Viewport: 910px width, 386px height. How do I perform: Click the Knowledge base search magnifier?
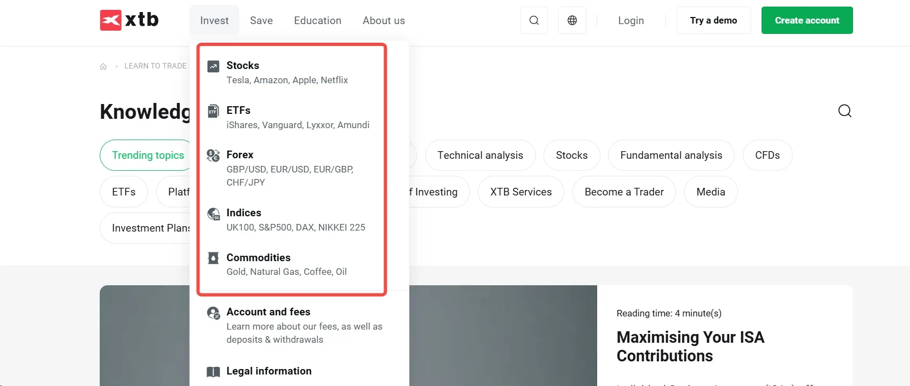pos(845,111)
